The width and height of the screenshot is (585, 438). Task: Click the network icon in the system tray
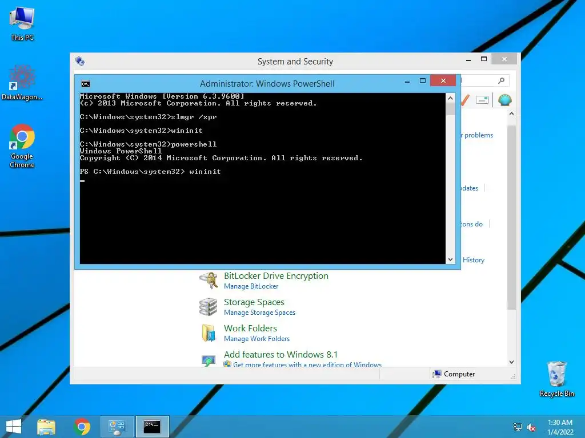(x=518, y=427)
